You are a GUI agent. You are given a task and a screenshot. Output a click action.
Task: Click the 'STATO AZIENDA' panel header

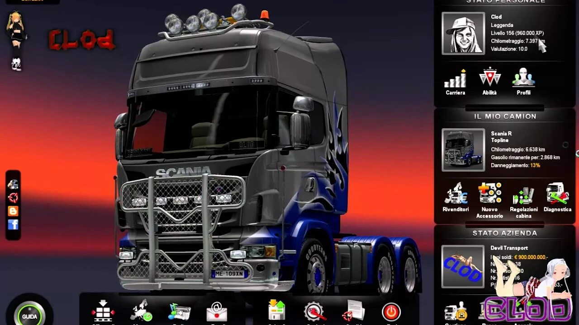[505, 233]
